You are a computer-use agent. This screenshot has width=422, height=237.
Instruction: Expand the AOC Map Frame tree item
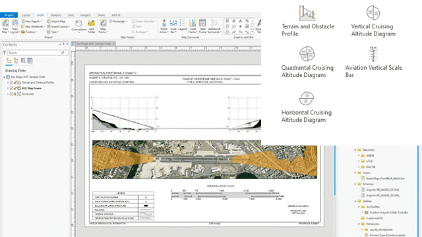pos(8,88)
